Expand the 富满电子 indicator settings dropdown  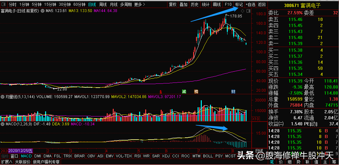[x=42, y=11]
